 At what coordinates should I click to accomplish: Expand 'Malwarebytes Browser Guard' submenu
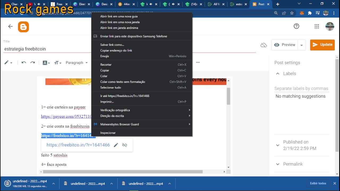pyautogui.click(x=142, y=124)
